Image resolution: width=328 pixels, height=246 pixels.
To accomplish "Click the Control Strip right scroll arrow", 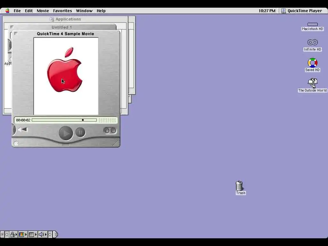I will (50, 234).
